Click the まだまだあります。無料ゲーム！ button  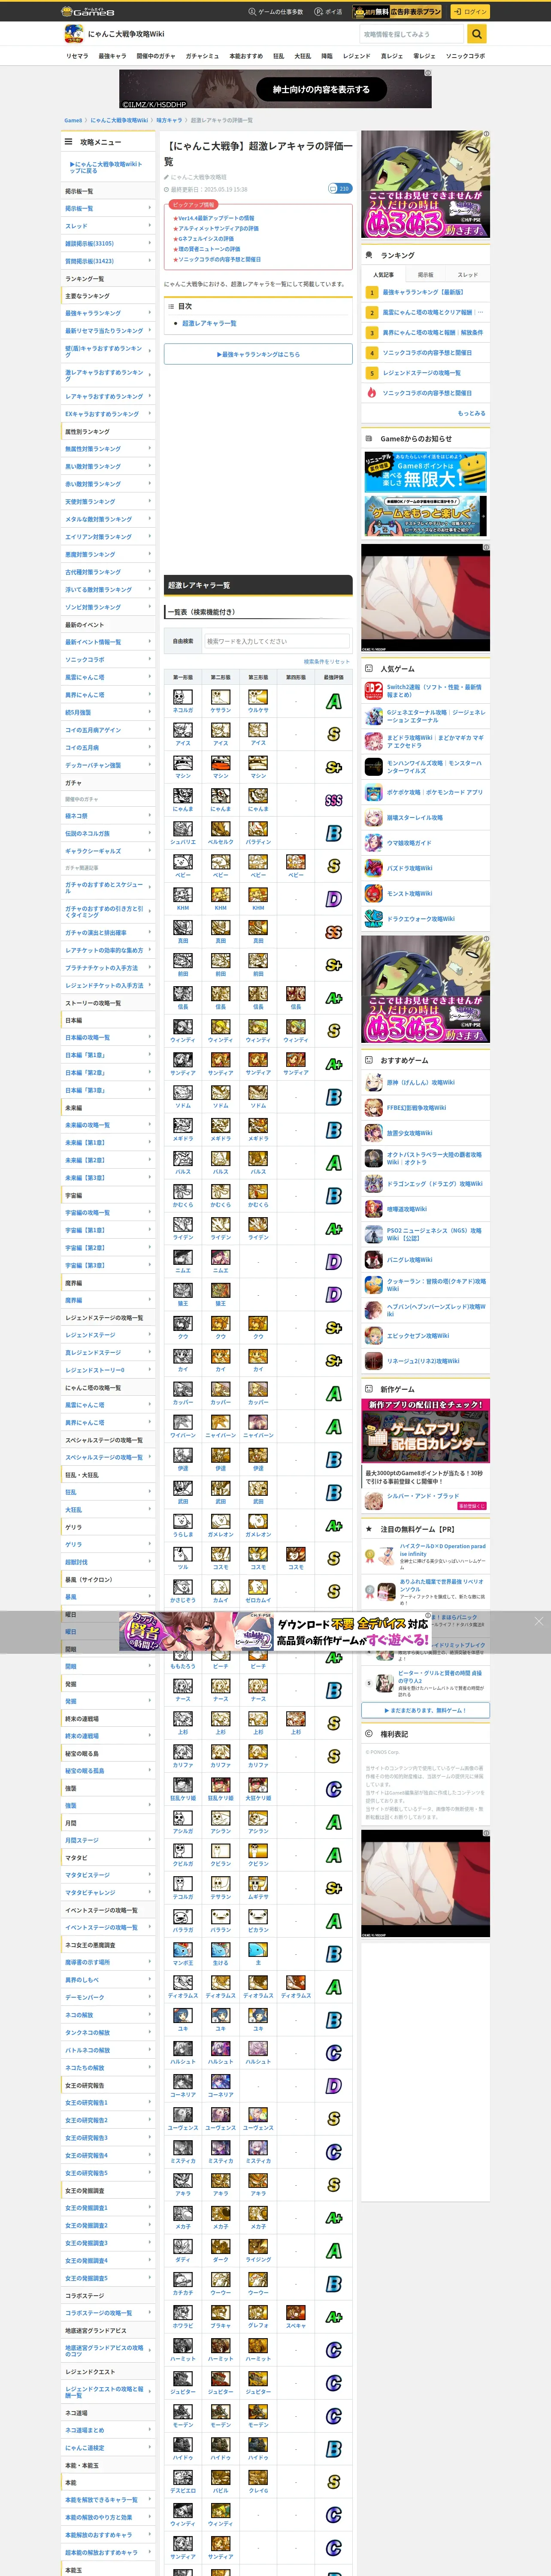tap(426, 1710)
